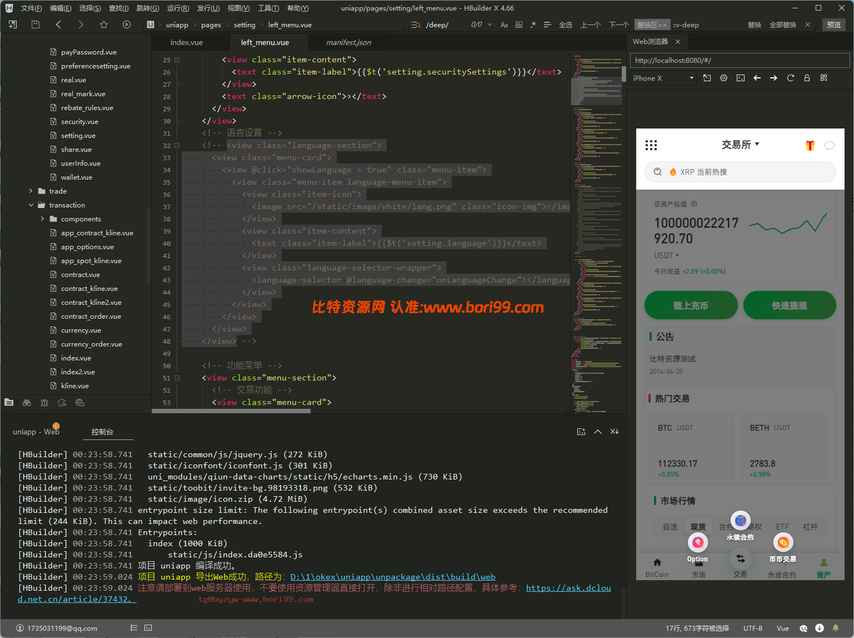Click the green 链上充币 button
Screen dimensions: 854x638
click(x=691, y=305)
